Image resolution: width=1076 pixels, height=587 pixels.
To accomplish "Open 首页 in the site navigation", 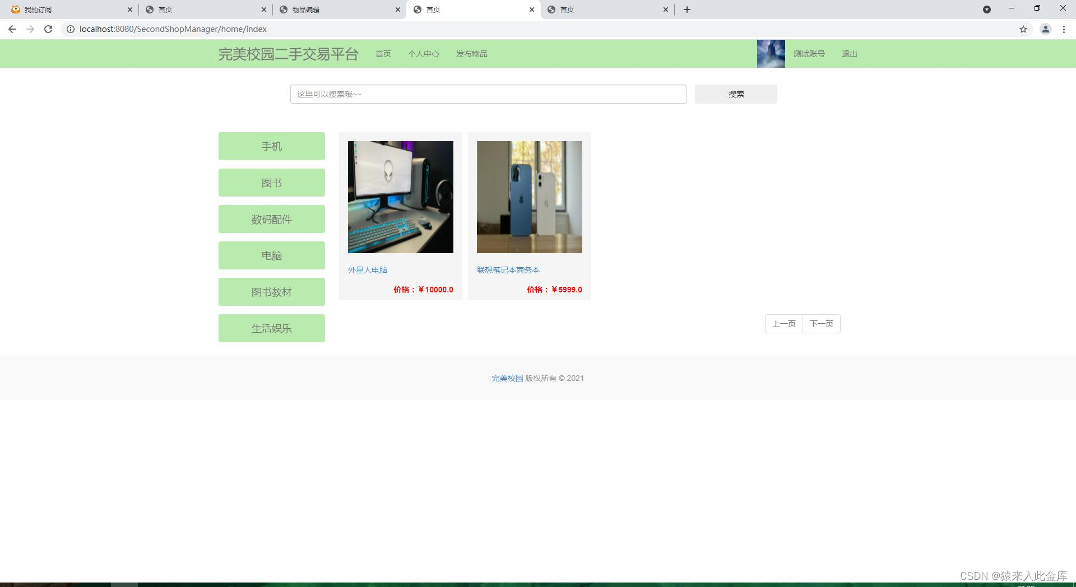I will [383, 54].
